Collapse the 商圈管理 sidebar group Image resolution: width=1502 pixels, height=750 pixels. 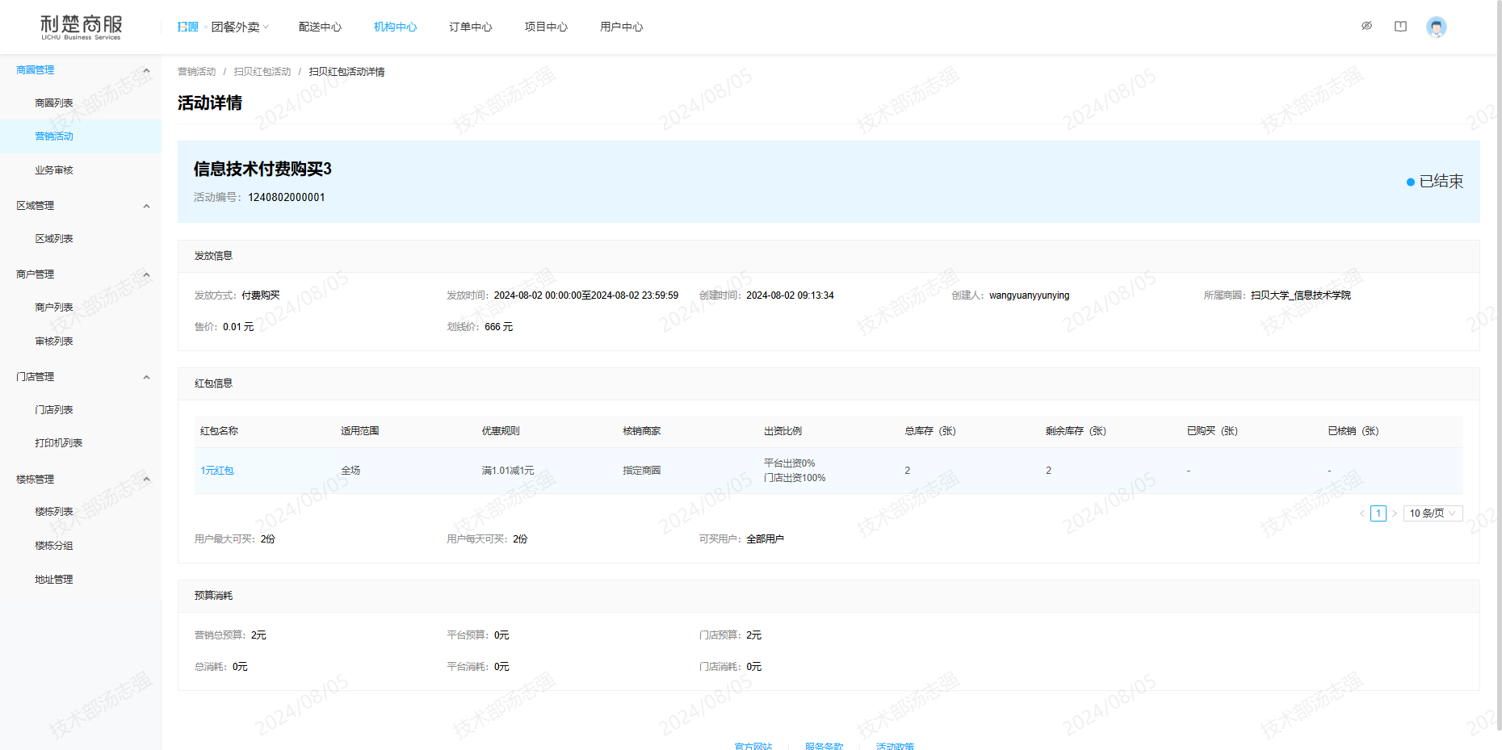[x=146, y=70]
